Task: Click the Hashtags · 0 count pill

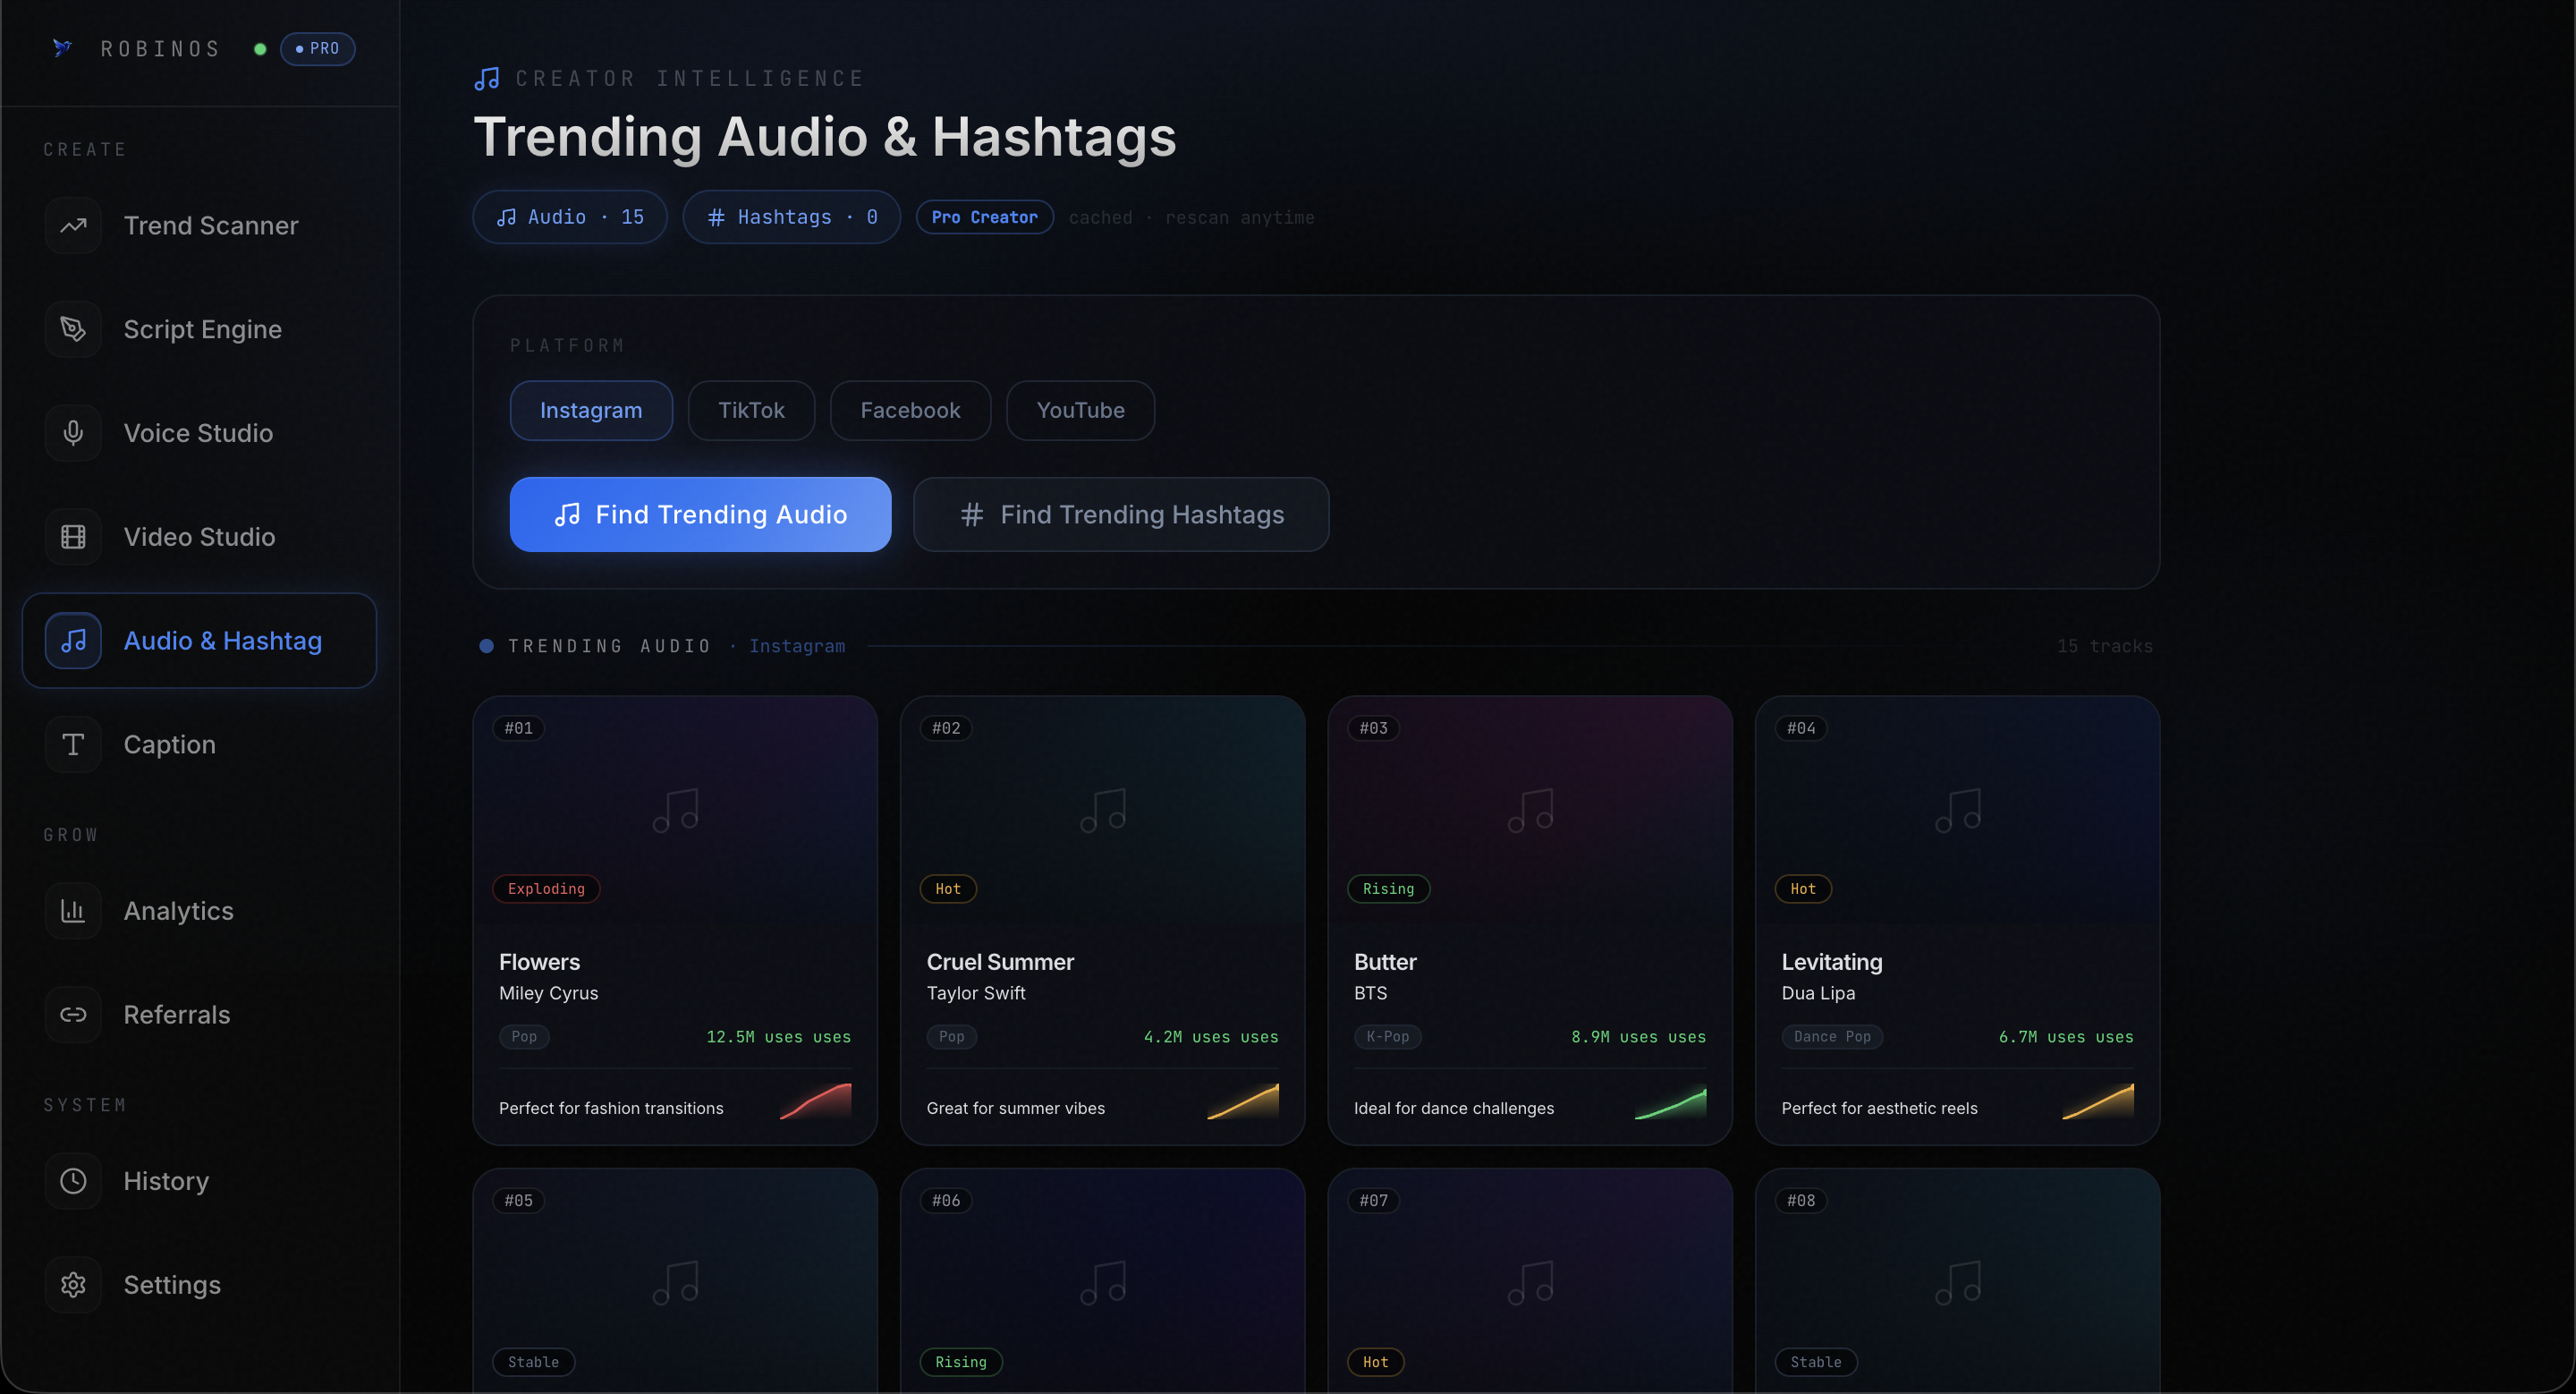Action: pos(792,217)
